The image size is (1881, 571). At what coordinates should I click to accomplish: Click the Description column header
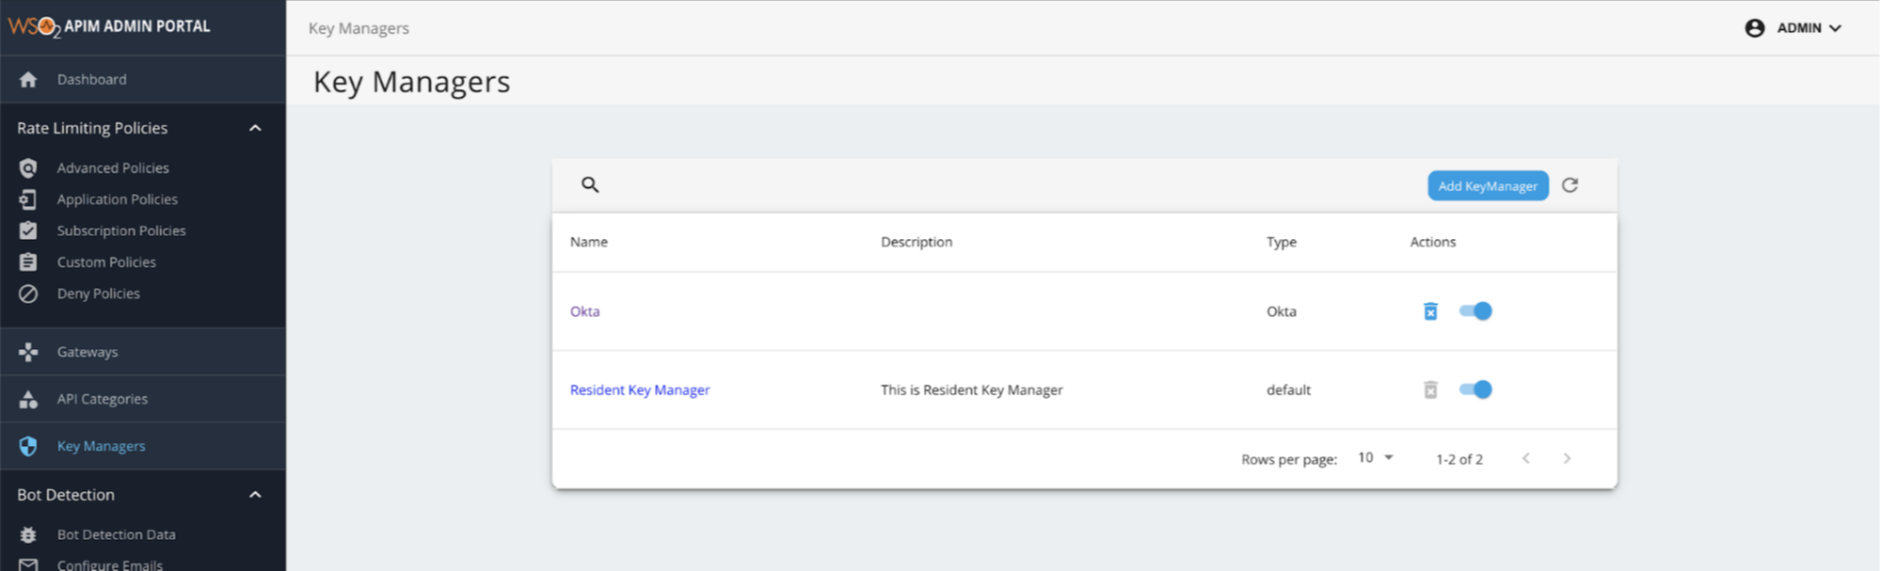tap(917, 242)
